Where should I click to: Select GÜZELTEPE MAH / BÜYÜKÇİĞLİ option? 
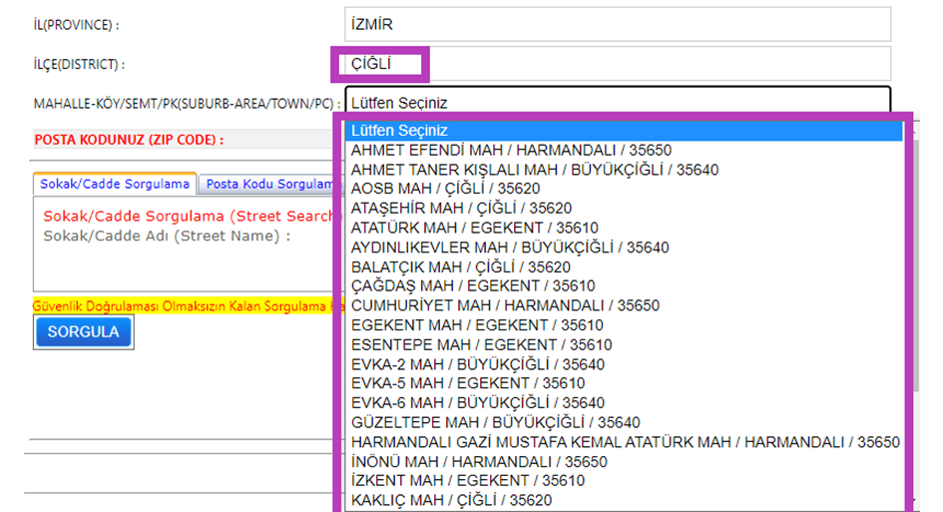[495, 422]
